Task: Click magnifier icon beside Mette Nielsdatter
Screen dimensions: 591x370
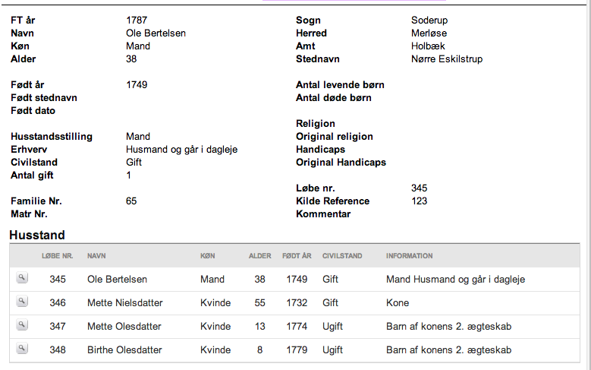Action: (x=22, y=302)
